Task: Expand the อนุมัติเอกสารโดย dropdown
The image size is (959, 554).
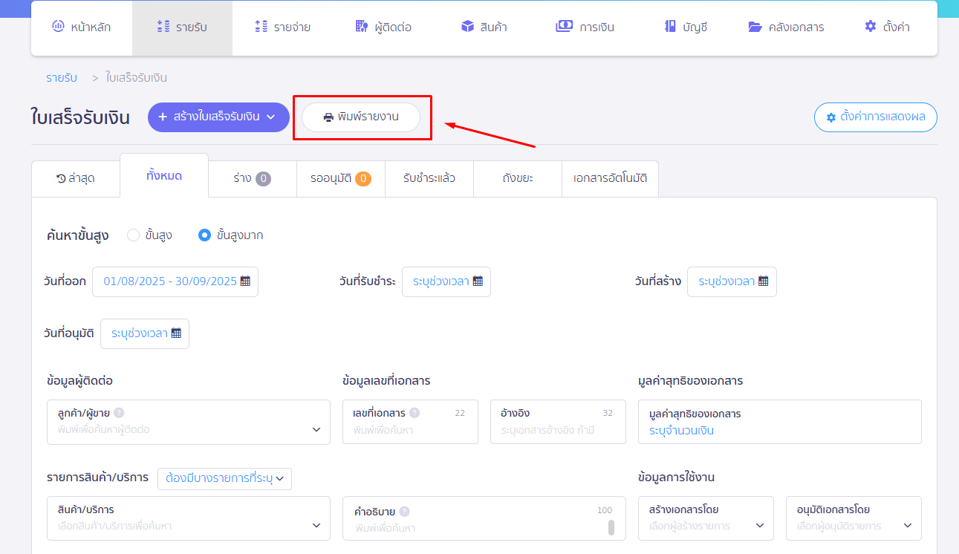Action: pyautogui.click(x=907, y=526)
